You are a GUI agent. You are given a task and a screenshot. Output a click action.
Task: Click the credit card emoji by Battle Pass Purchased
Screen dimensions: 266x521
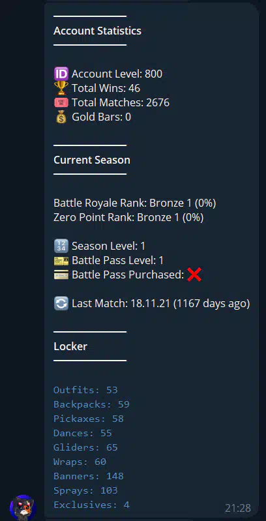[x=61, y=275]
